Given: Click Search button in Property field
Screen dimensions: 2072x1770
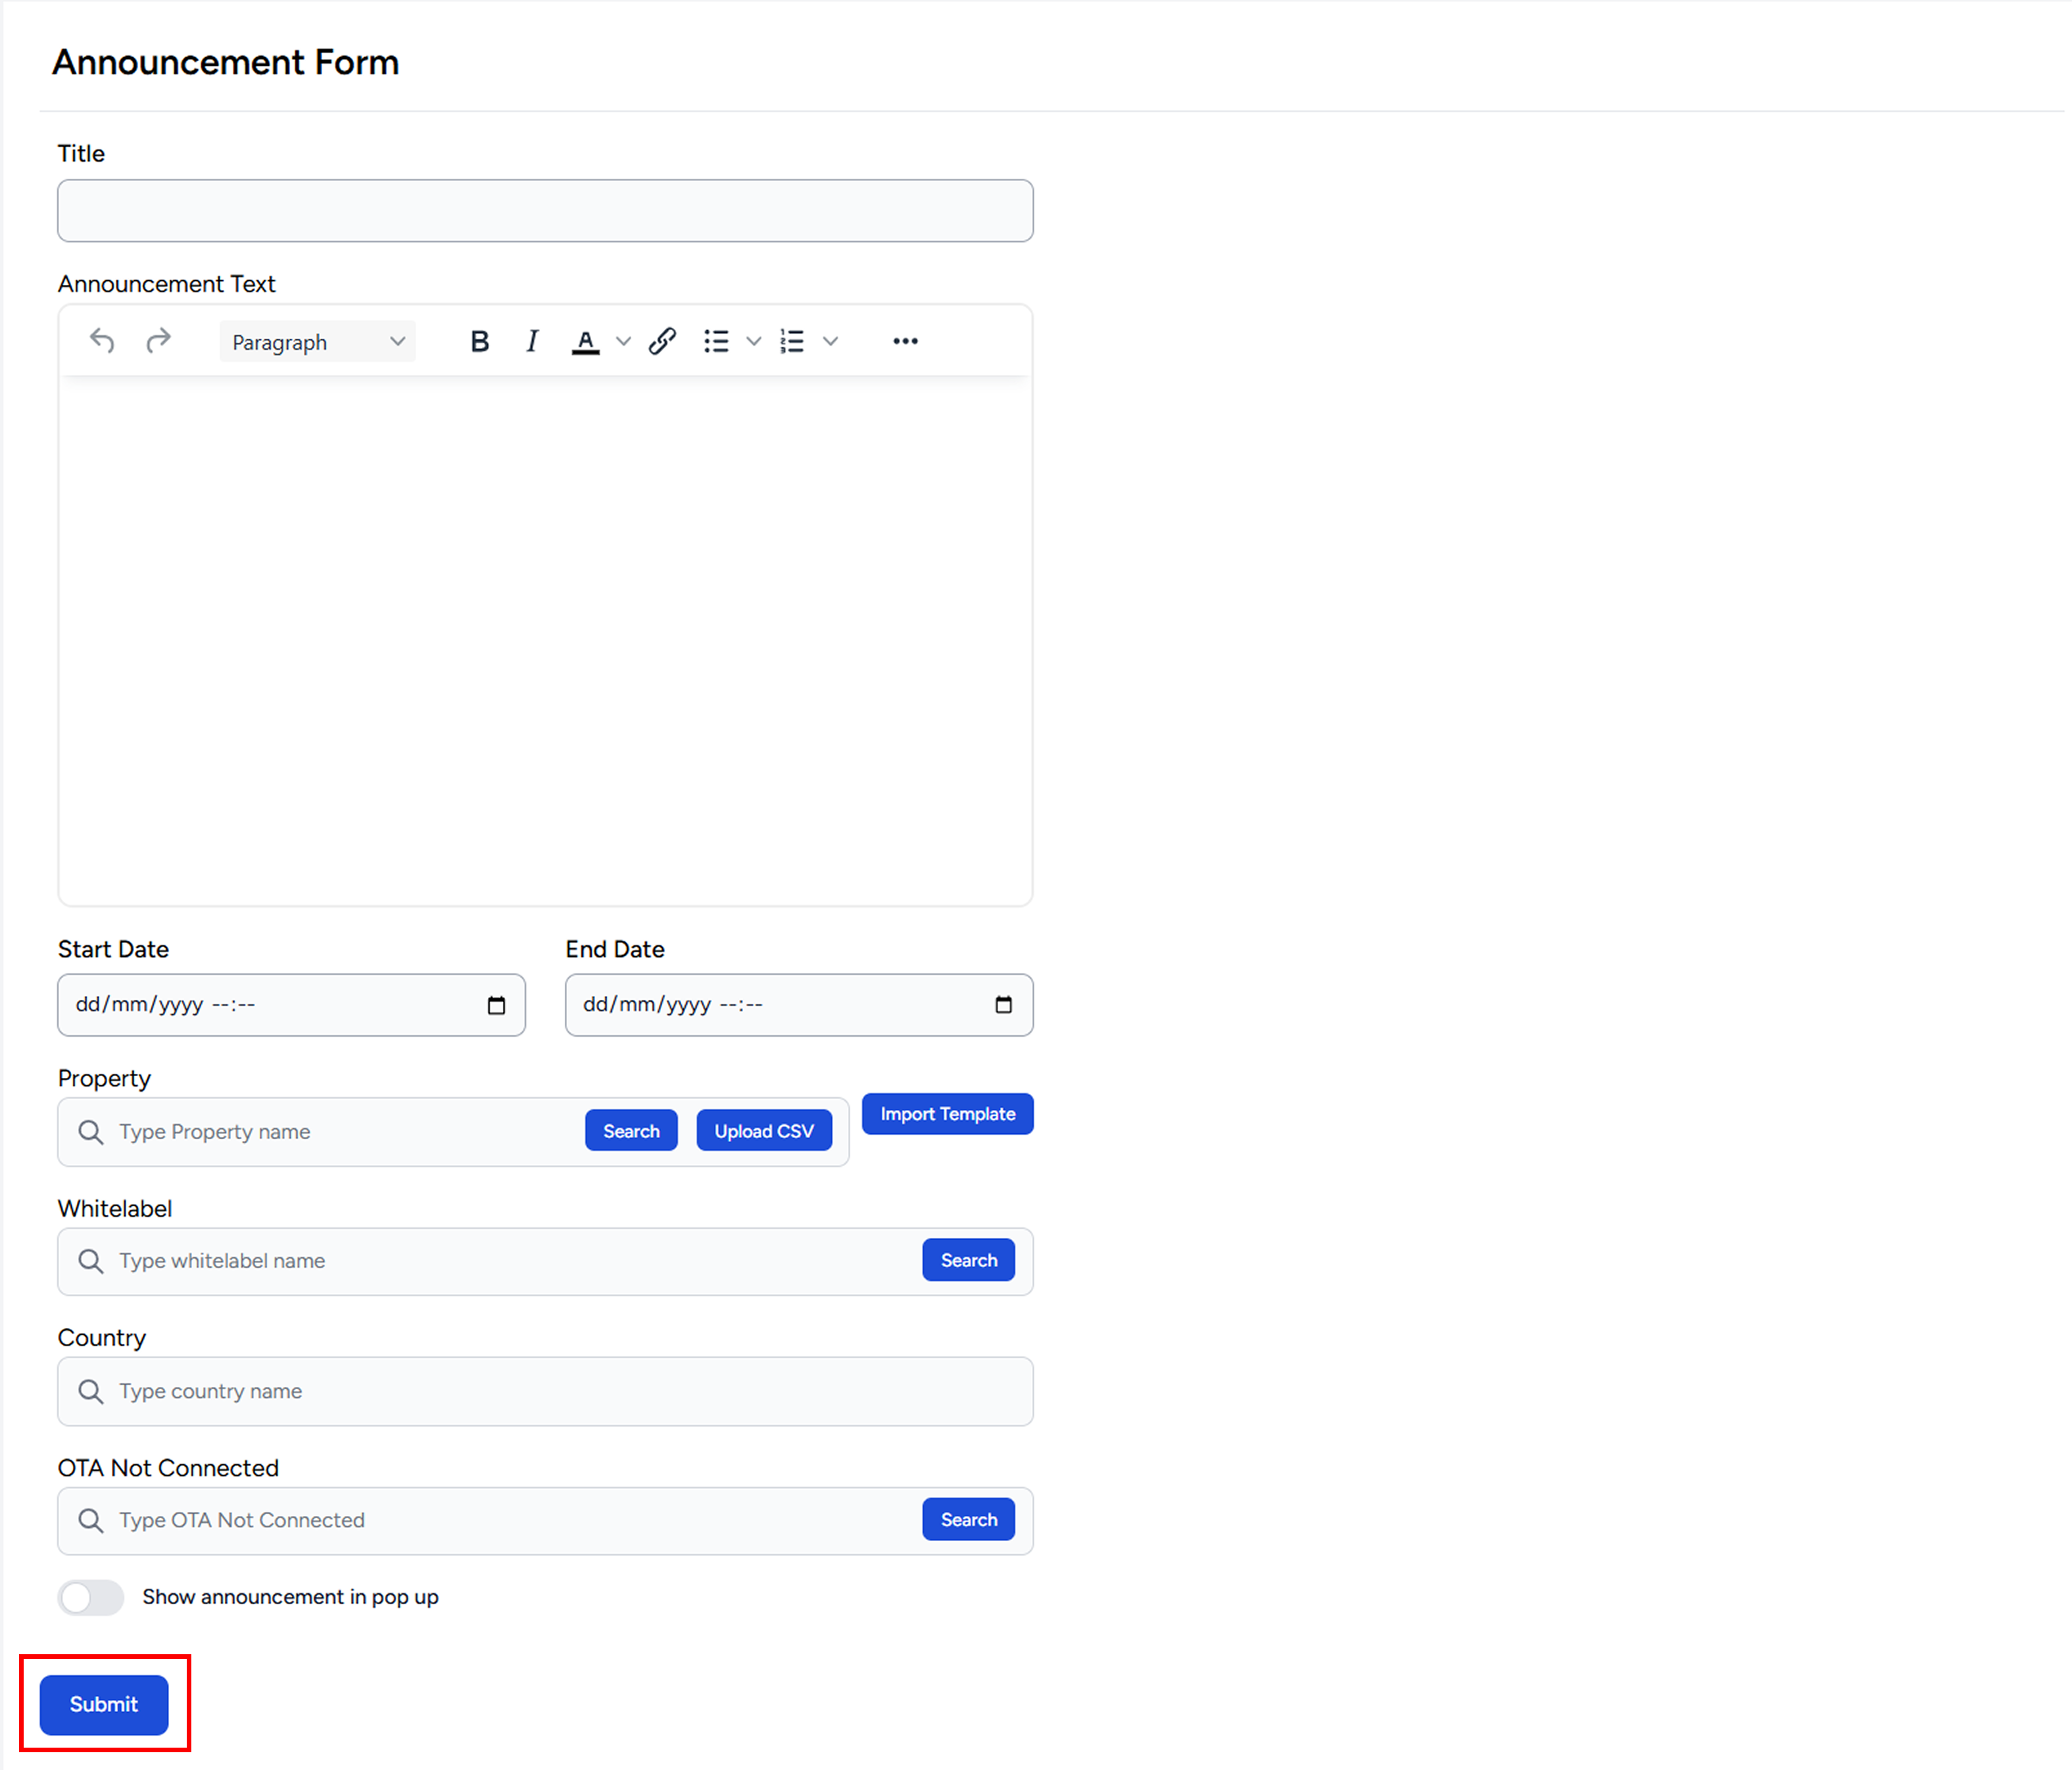Looking at the screenshot, I should tap(631, 1131).
